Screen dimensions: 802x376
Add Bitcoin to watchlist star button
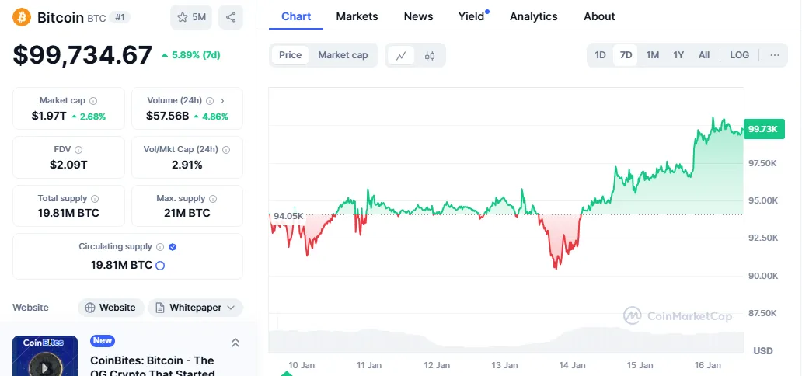click(191, 16)
